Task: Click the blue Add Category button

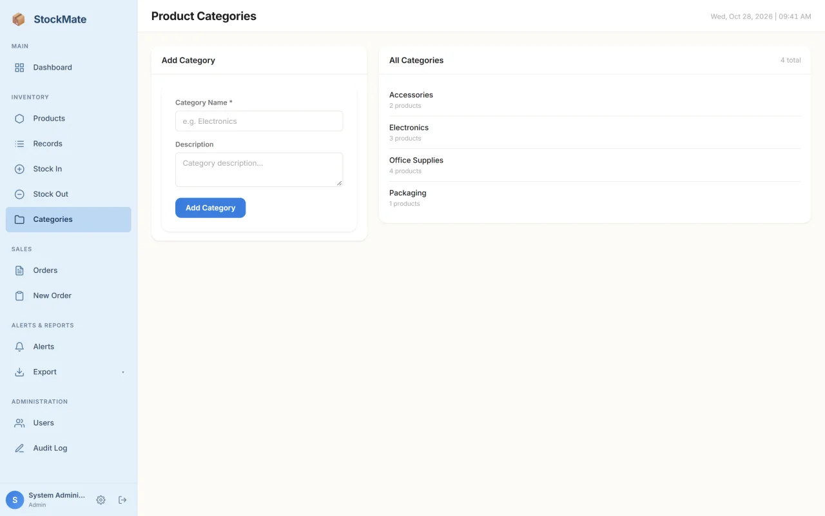Action: point(210,208)
